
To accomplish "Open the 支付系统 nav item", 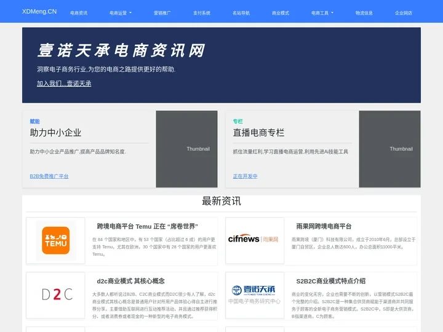I will click(x=202, y=13).
